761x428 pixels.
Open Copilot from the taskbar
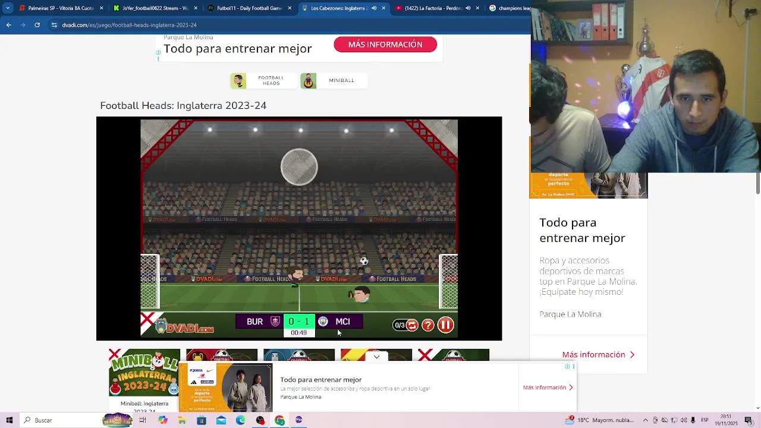[162, 420]
